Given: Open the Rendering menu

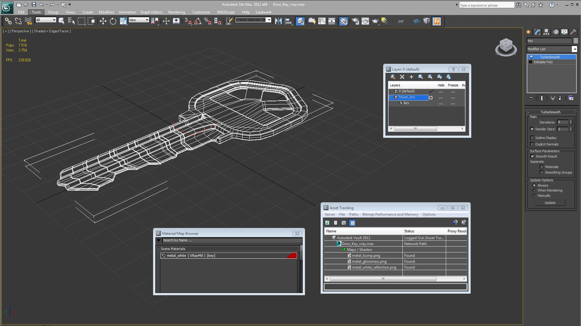Looking at the screenshot, I should click(x=176, y=12).
